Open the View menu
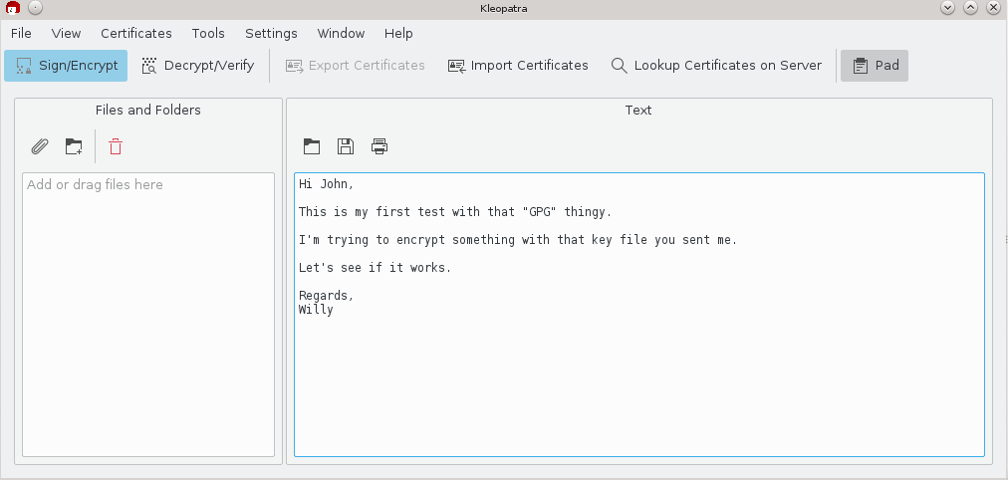Viewport: 1008px width, 480px height. [67, 33]
